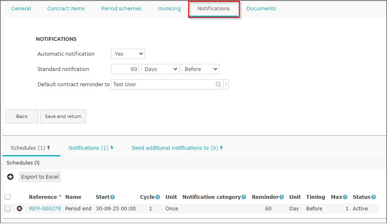Click the Day unit cell
This screenshot has height=224, width=387.
click(x=294, y=209)
